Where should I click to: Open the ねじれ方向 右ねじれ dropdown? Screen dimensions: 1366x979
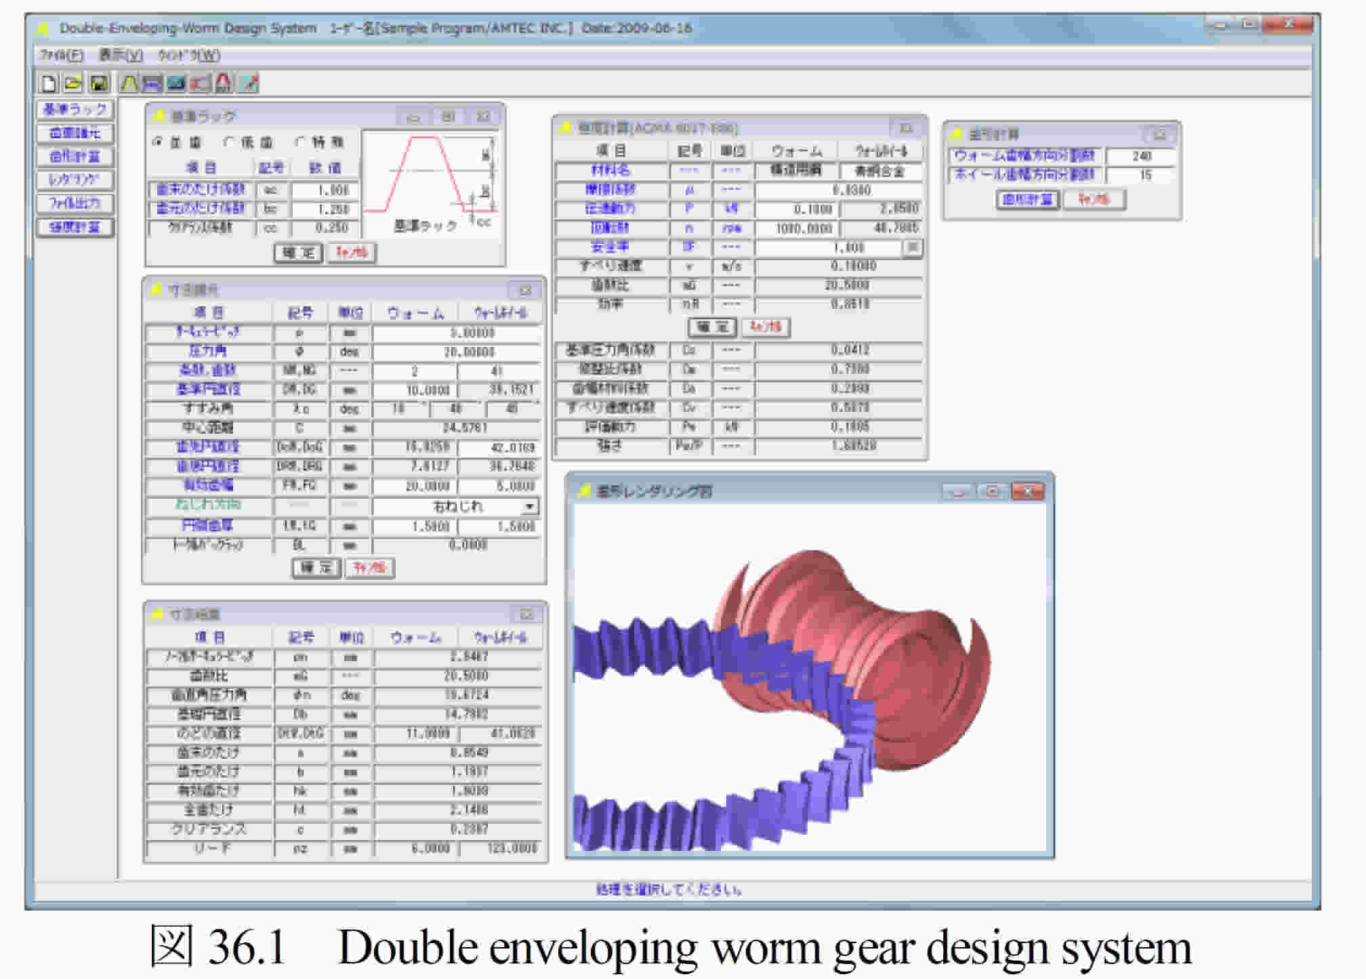click(x=530, y=507)
